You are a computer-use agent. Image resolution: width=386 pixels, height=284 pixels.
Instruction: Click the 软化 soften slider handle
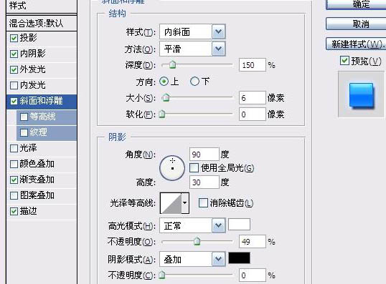pos(162,114)
